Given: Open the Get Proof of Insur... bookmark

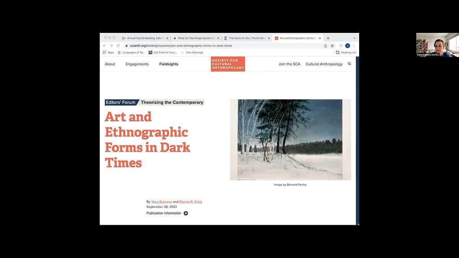Looking at the screenshot, I should tap(163, 52).
